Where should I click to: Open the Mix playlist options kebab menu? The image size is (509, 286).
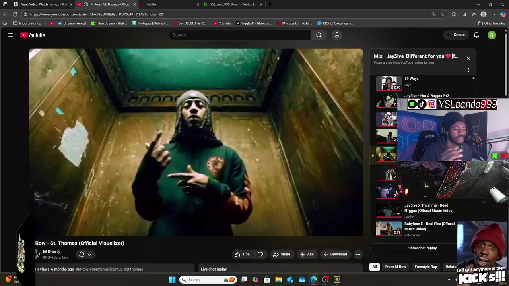click(468, 70)
